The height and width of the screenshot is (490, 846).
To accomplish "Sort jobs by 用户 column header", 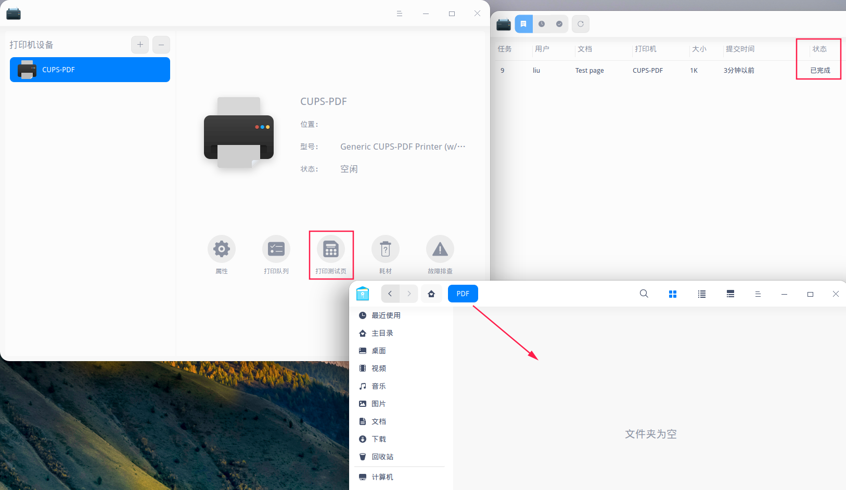I will point(542,49).
